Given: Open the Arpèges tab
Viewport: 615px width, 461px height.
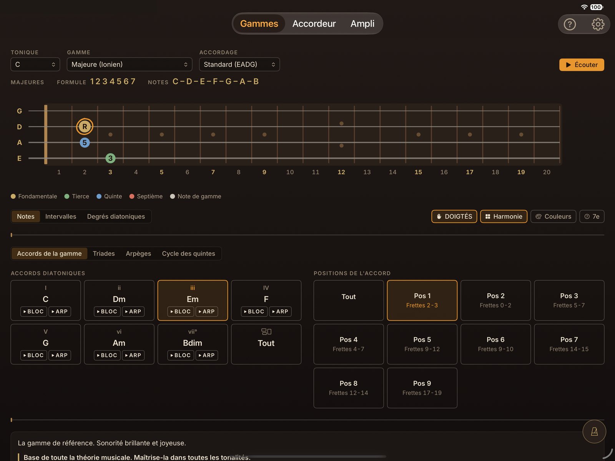Looking at the screenshot, I should (138, 254).
